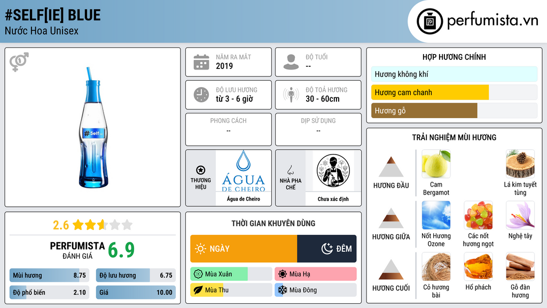Screen dimensions: 547x308
Task: Select the Ngày daytime segment
Action: tap(244, 249)
